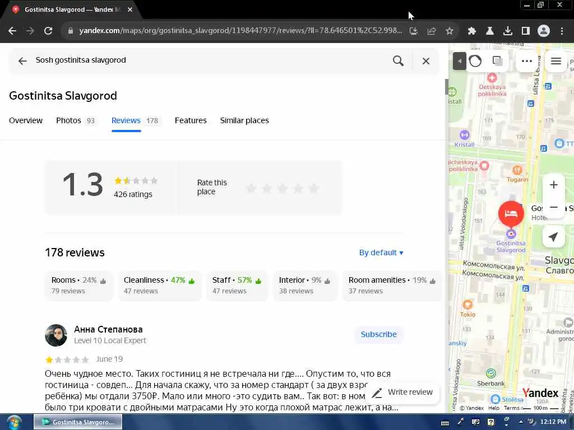Click the Terms link on the map footer

(511, 408)
